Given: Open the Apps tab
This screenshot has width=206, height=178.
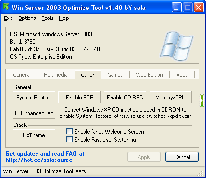Looking at the screenshot, I should pos(182,75).
